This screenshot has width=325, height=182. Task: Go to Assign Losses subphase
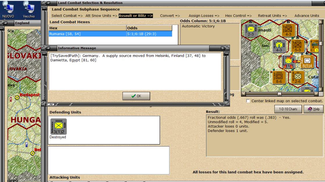[x=204, y=15]
